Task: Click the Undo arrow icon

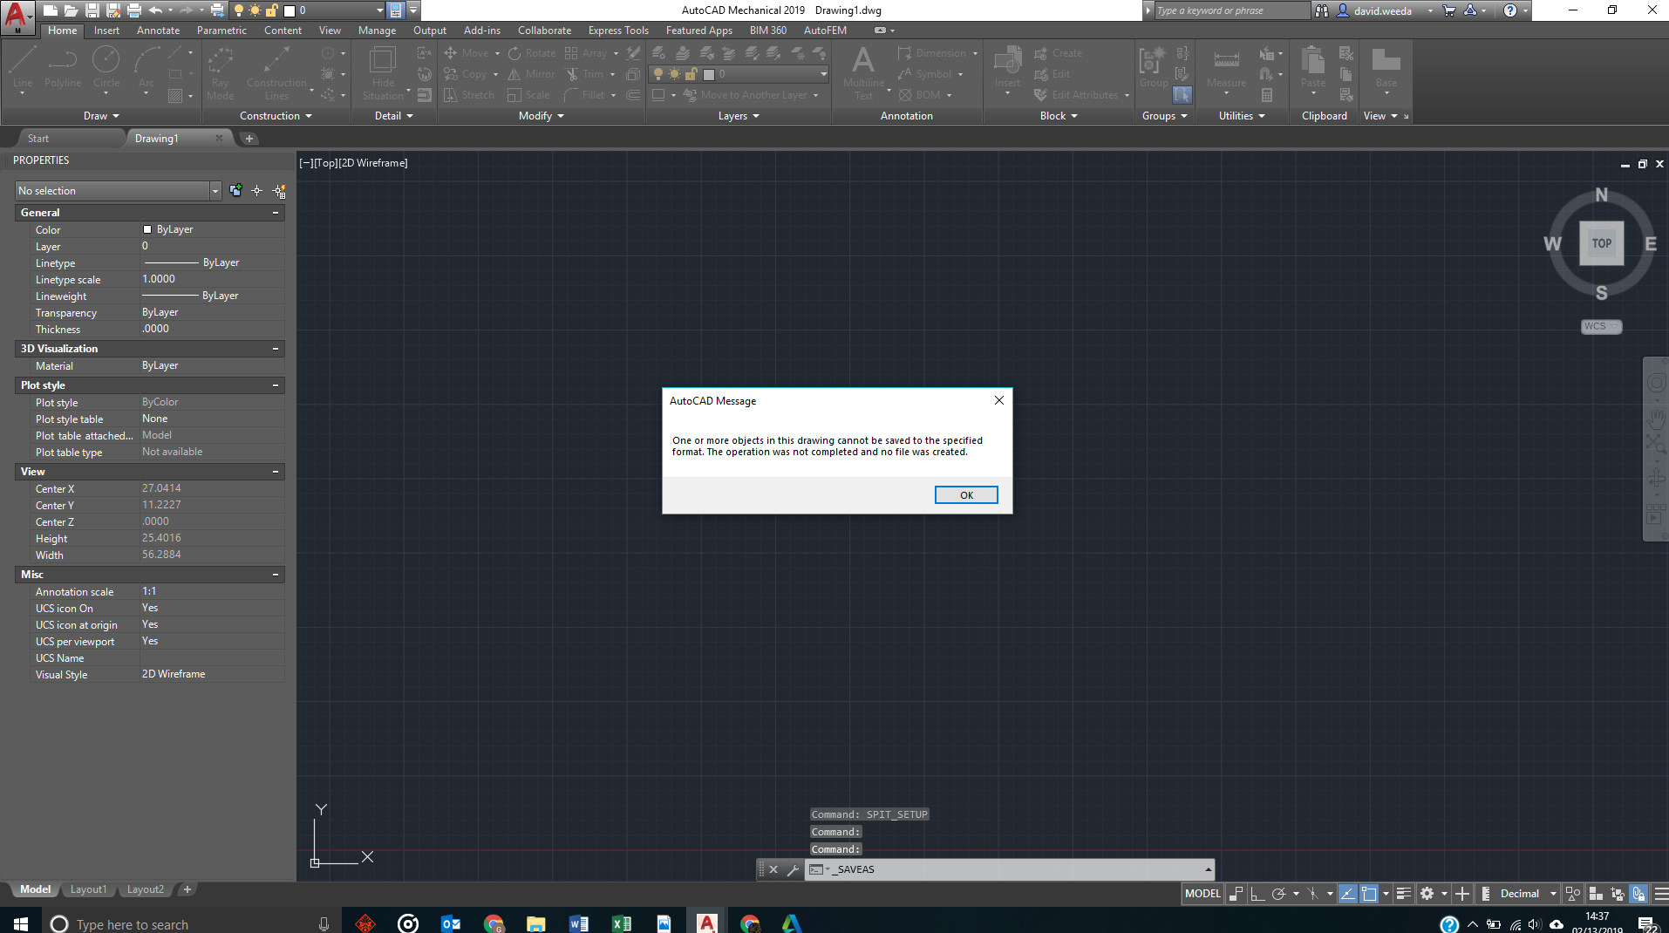Action: coord(155,10)
